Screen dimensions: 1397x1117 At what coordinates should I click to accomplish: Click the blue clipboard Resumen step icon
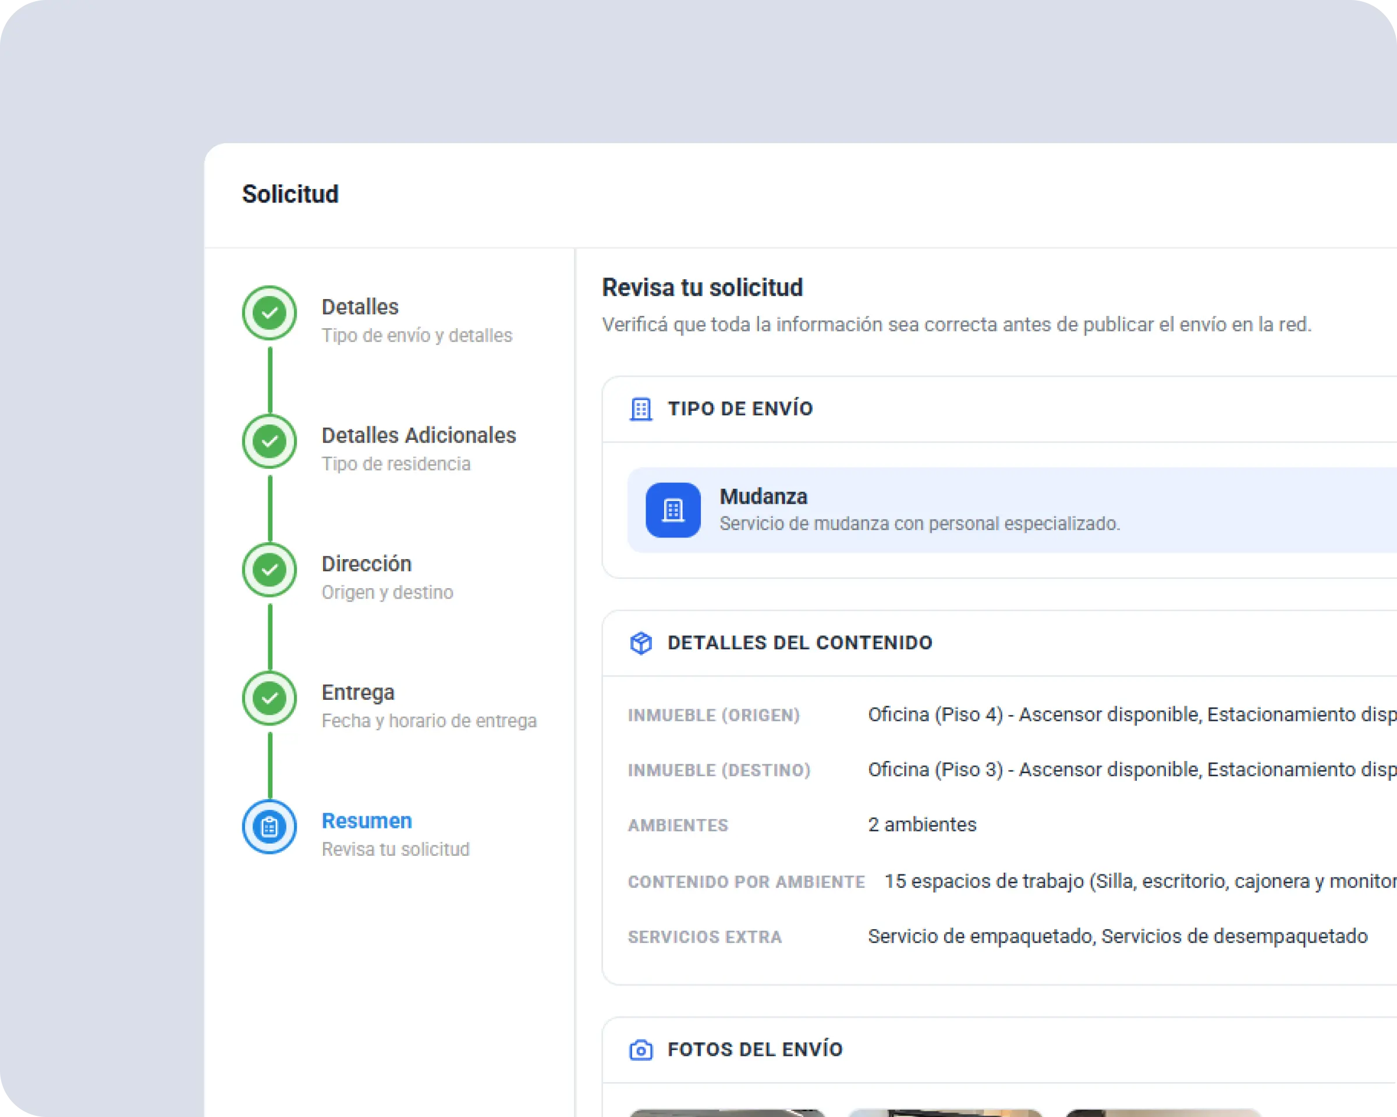(x=270, y=827)
